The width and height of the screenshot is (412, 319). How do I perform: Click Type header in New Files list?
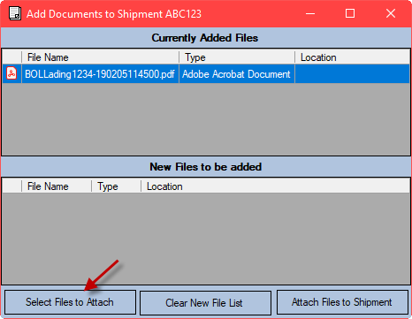pos(116,186)
